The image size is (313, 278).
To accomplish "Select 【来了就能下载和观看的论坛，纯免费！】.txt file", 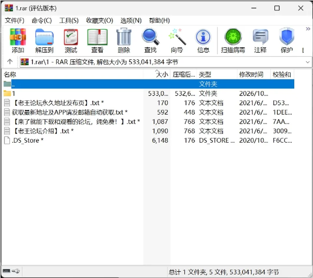I will [149, 122].
